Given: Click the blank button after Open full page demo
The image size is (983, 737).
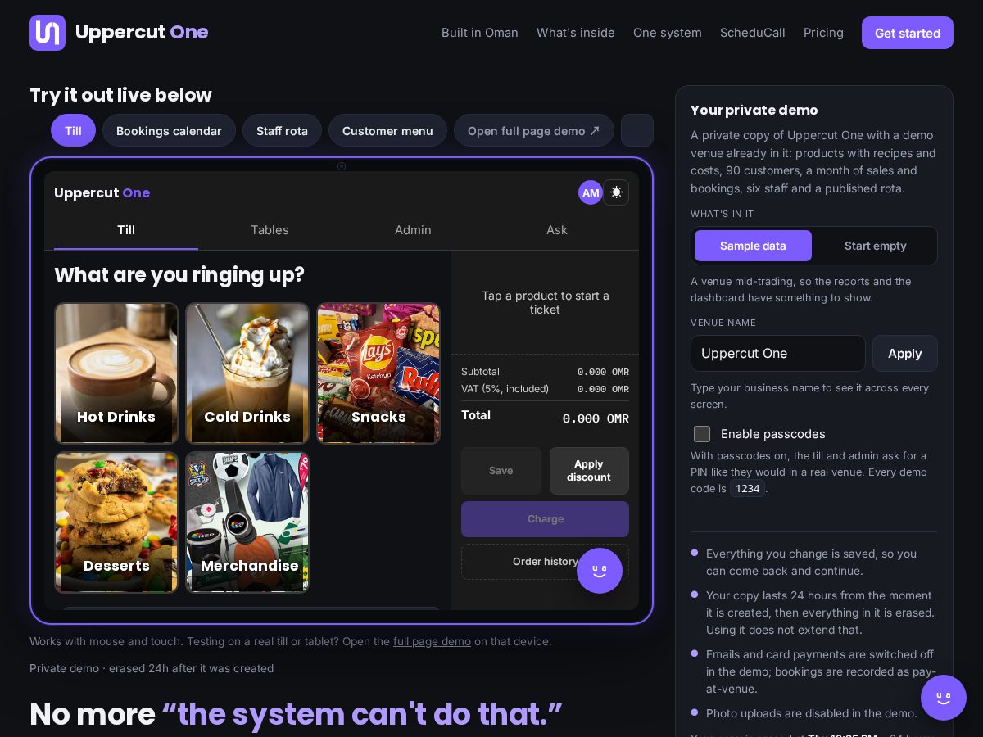Looking at the screenshot, I should (637, 130).
